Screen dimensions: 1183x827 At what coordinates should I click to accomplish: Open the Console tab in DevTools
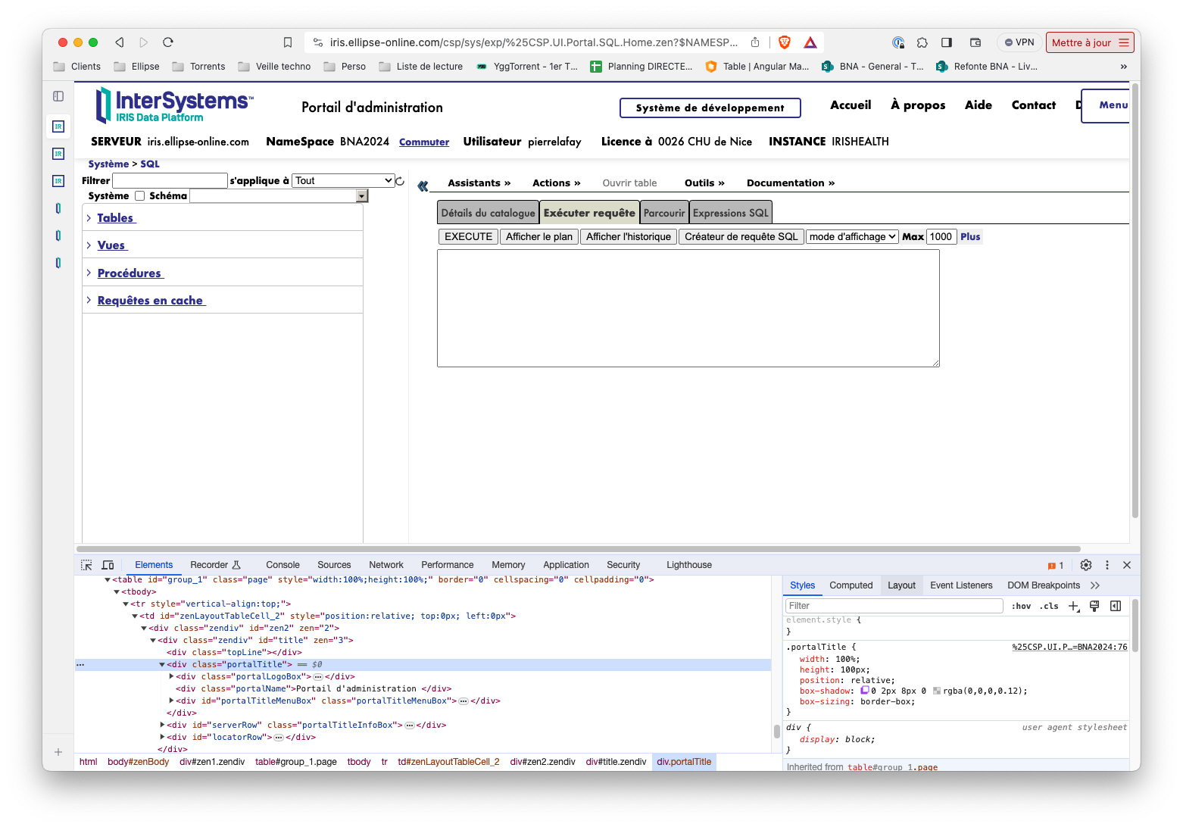282,565
